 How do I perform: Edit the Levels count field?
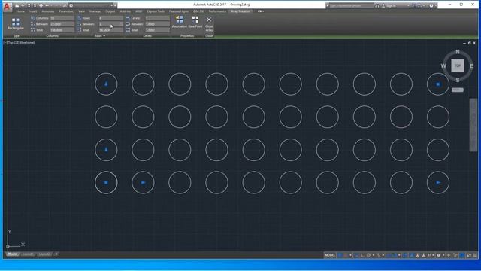coord(157,18)
